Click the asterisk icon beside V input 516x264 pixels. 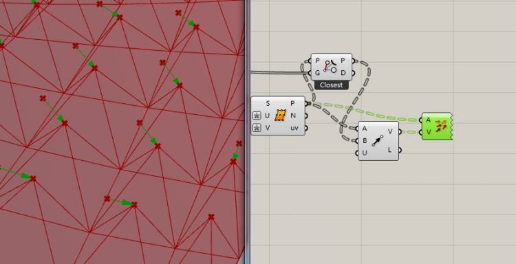(257, 128)
